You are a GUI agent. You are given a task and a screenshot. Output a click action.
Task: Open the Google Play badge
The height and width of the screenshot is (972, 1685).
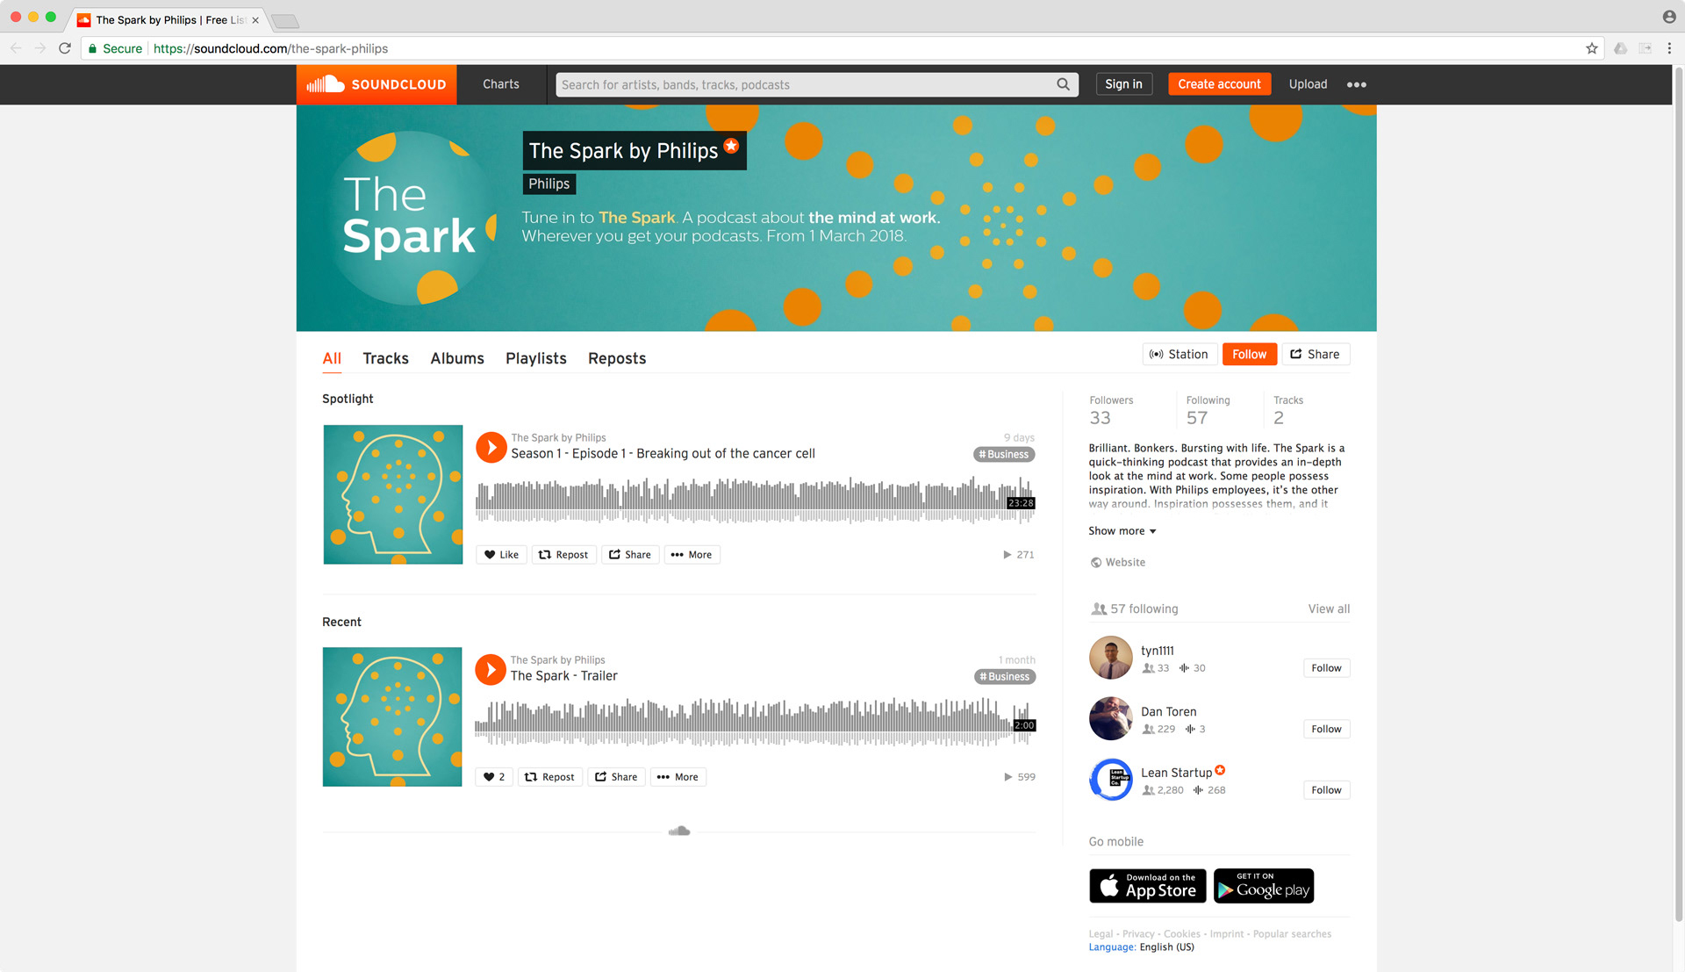[x=1264, y=886]
